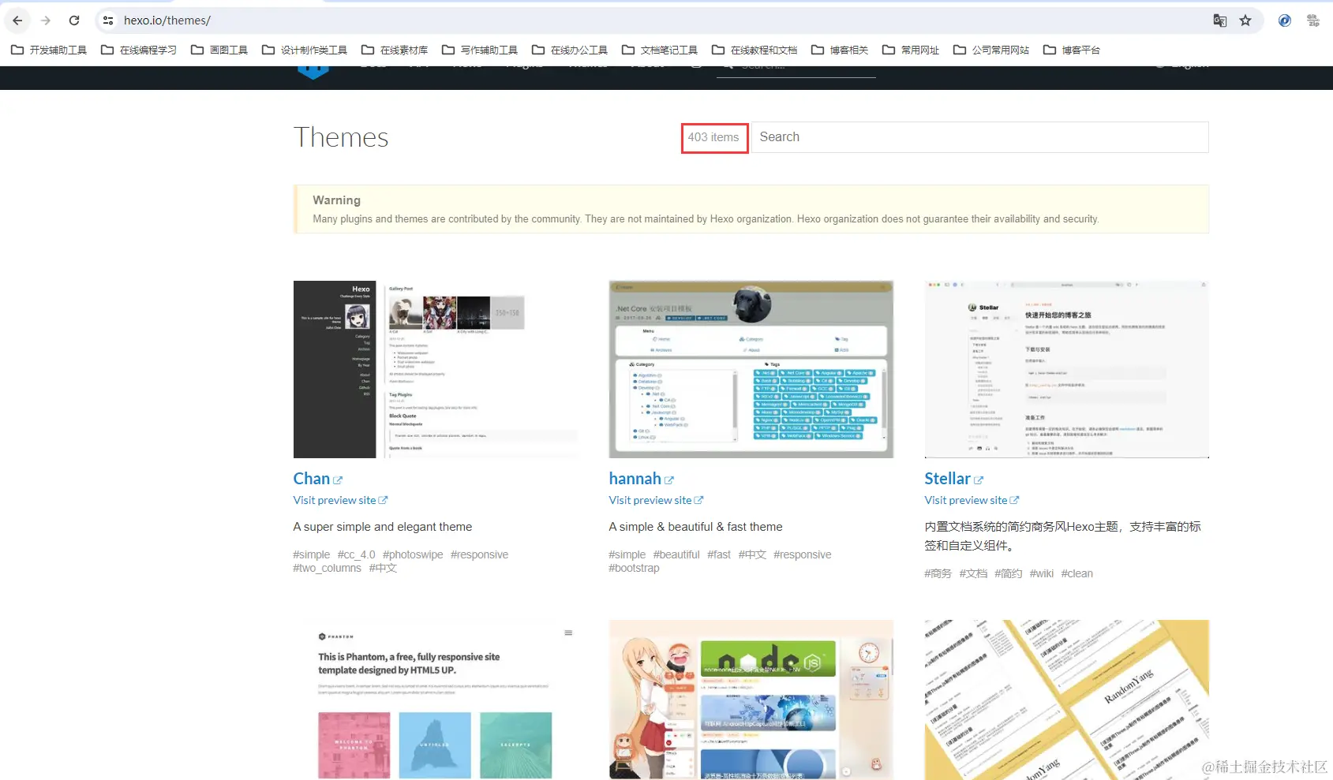The width and height of the screenshot is (1333, 780).
Task: Filter by #clean tag under Stellar
Action: 1077,573
